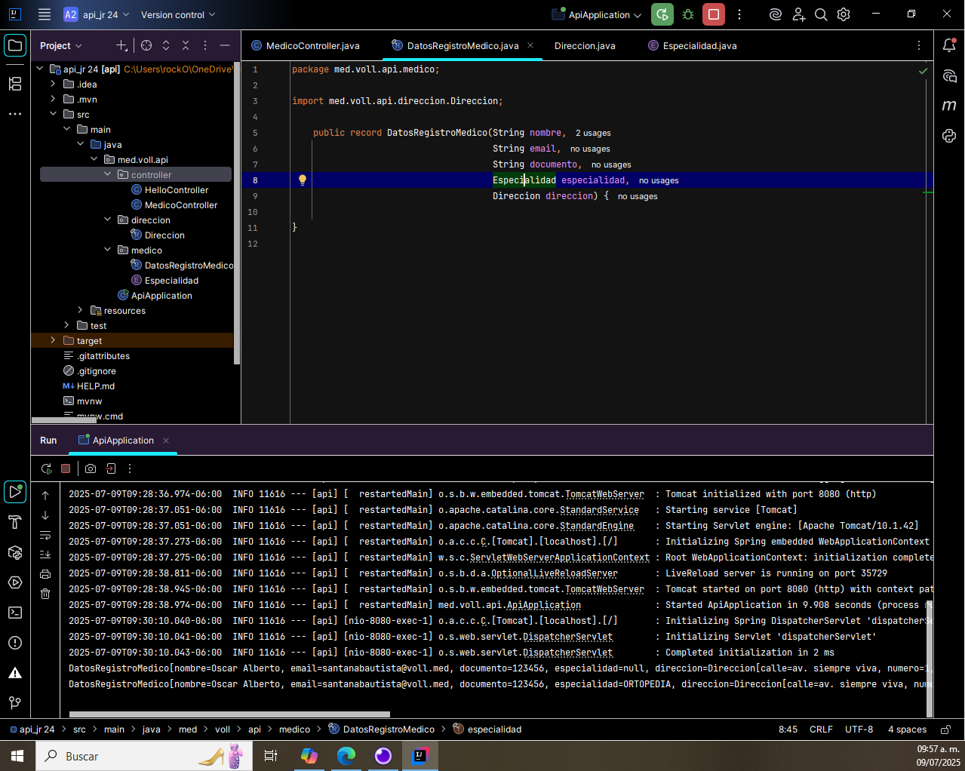Click the horizontal scrollbar of the Run console
The width and height of the screenshot is (965, 771).
click(229, 714)
